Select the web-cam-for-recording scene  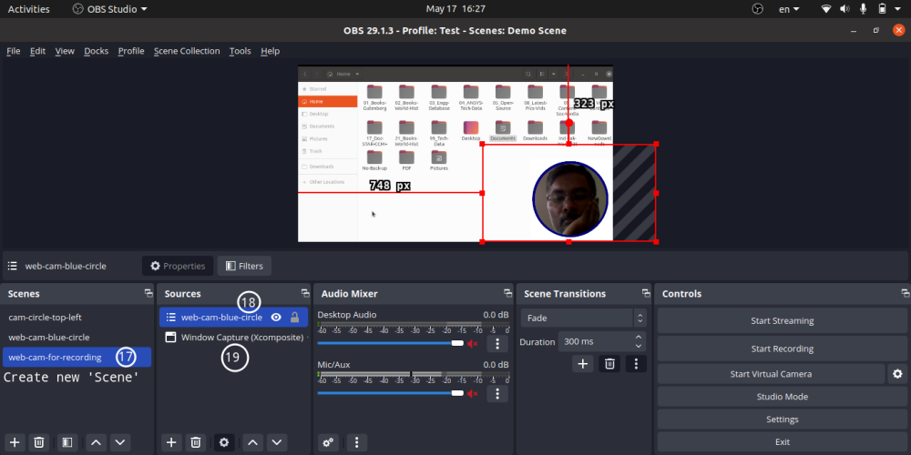click(x=77, y=357)
